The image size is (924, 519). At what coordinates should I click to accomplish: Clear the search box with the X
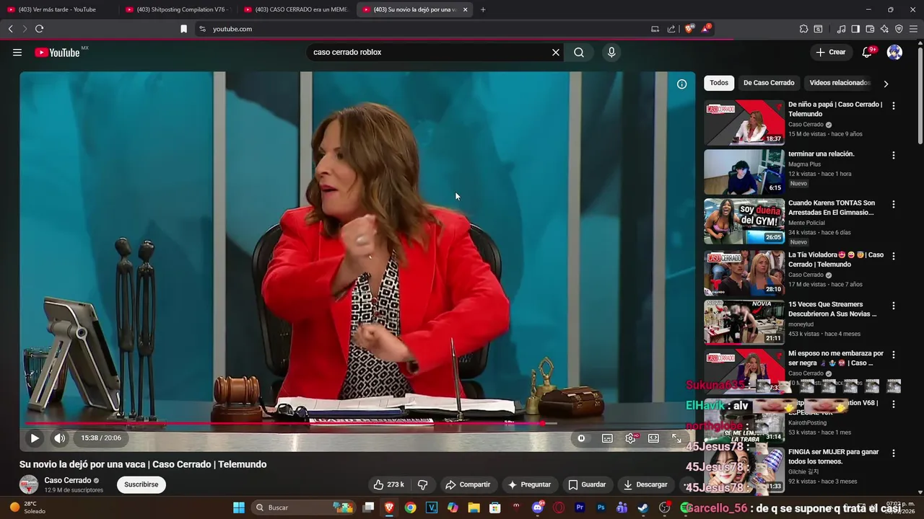pos(556,52)
